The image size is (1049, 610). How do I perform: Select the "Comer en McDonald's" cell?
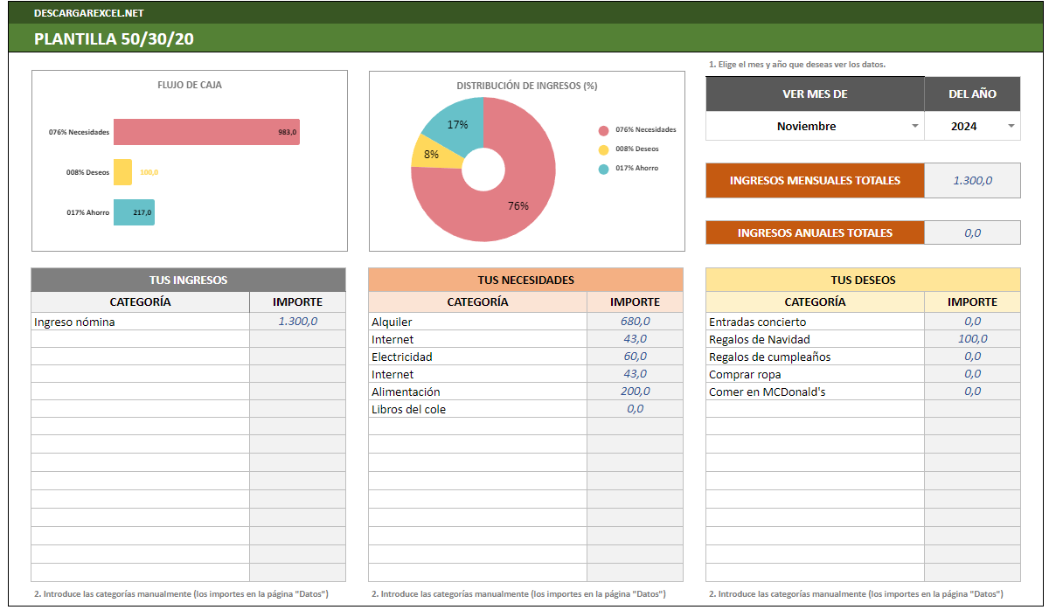(769, 392)
